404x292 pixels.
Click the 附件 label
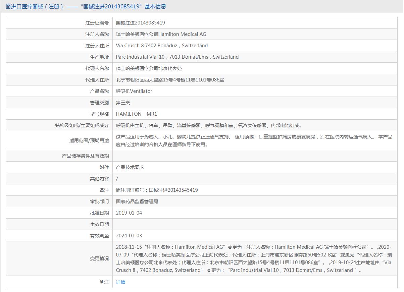click(104, 167)
